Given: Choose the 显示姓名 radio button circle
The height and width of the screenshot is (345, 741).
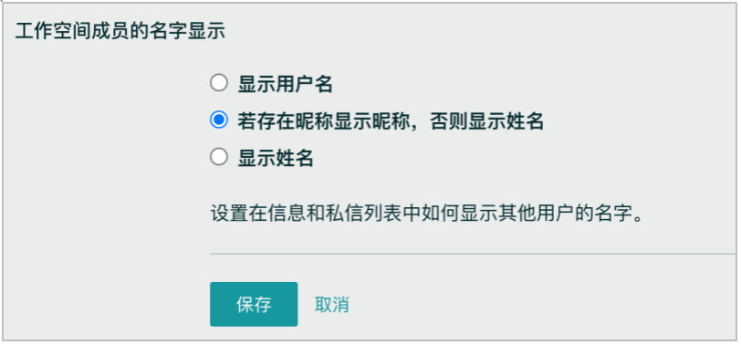Looking at the screenshot, I should pyautogui.click(x=219, y=157).
